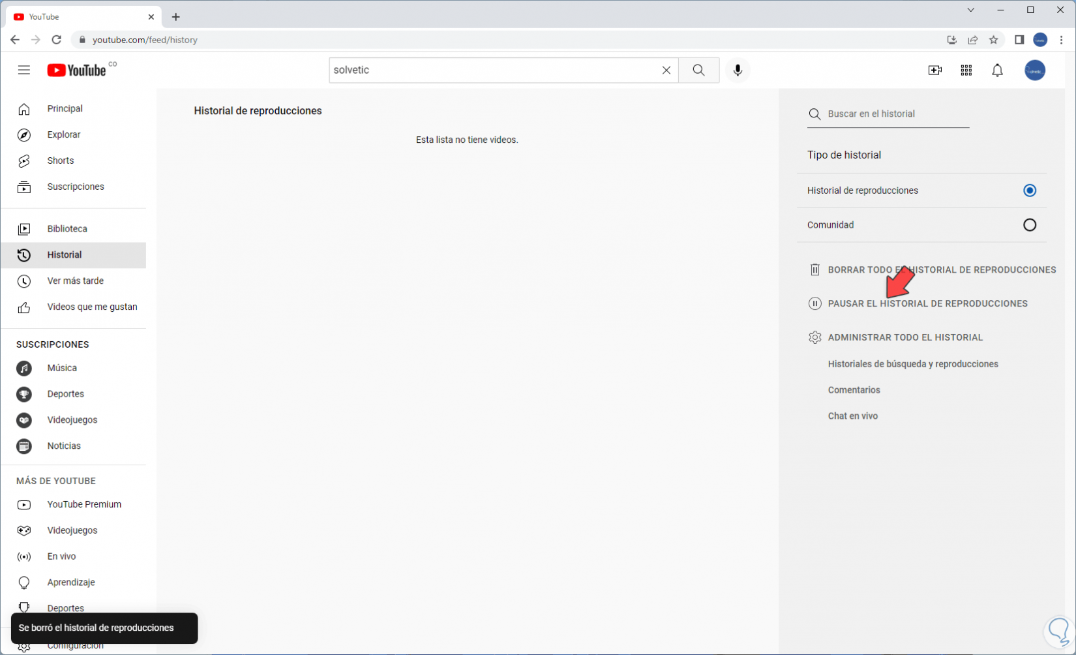
Task: Open the Chrome three-dot menu
Action: click(1062, 40)
